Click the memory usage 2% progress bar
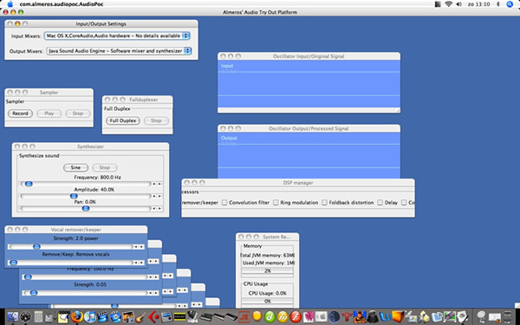This screenshot has width=520, height=325. [267, 271]
